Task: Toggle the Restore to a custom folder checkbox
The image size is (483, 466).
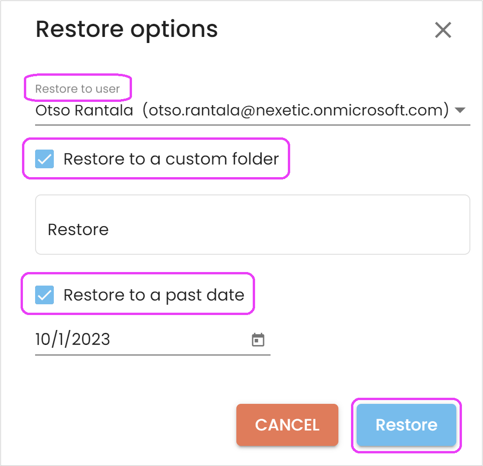Action: (x=45, y=159)
